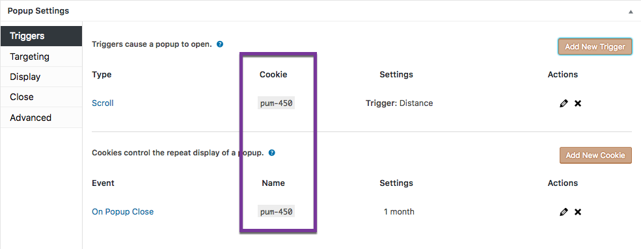Open help tooltip next to Triggers description
The height and width of the screenshot is (249, 641).
point(220,44)
